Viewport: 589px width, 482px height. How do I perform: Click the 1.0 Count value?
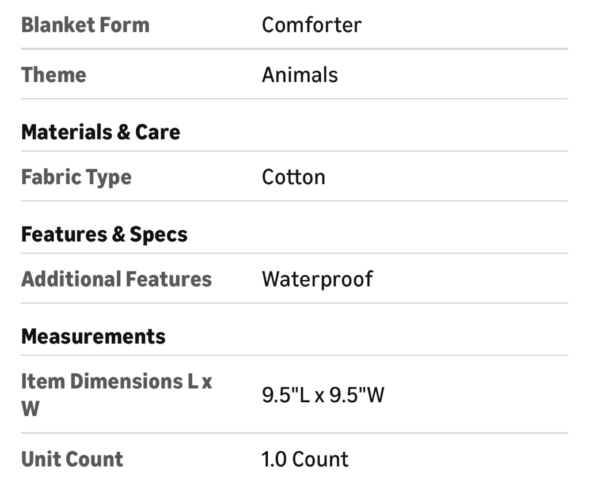click(305, 459)
